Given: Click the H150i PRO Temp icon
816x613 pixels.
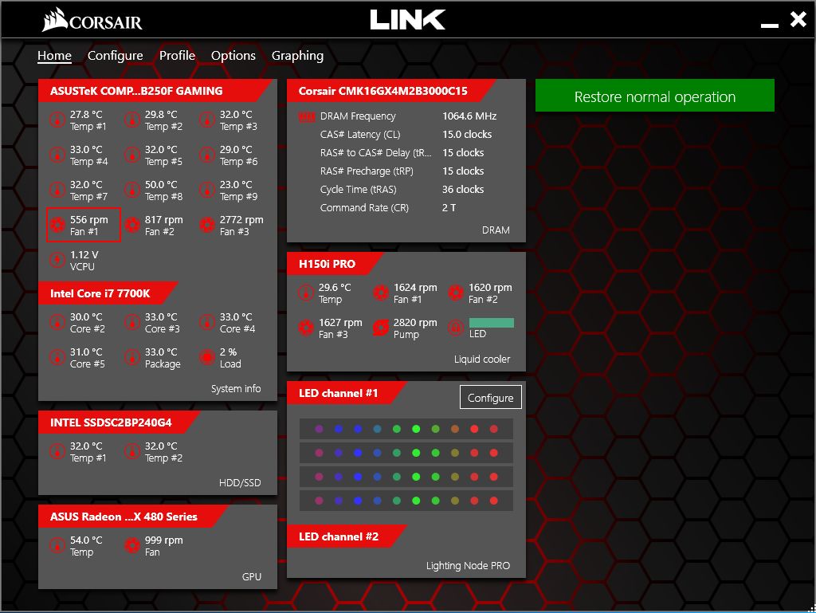Looking at the screenshot, I should tap(305, 293).
